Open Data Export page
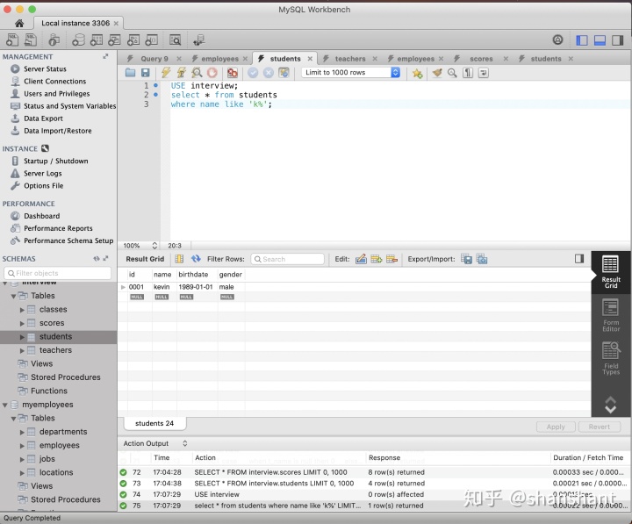 click(43, 118)
